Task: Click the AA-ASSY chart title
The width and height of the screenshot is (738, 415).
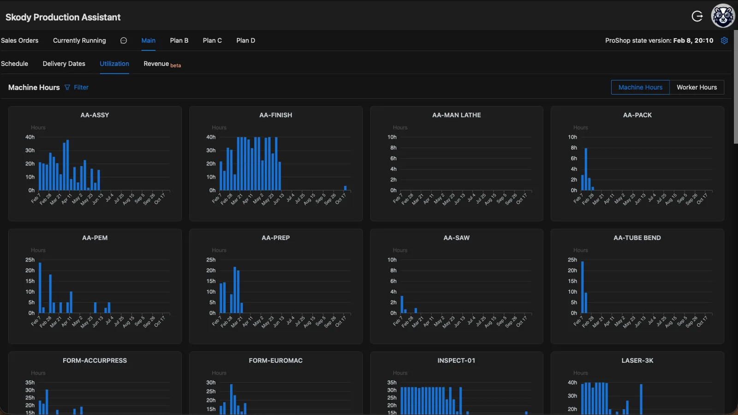Action: point(95,115)
